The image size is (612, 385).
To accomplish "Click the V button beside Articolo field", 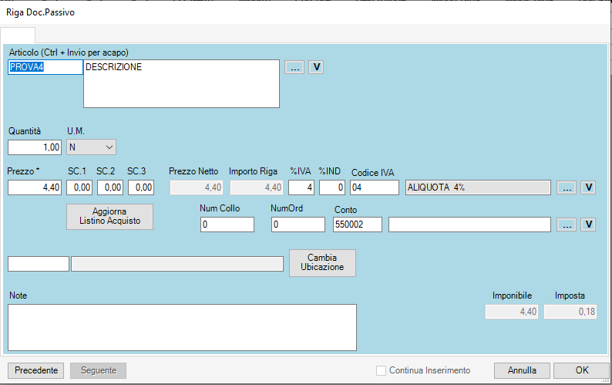I will tap(316, 67).
